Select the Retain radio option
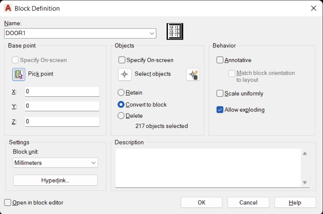Viewport: 323px width, 214px height. [121, 93]
